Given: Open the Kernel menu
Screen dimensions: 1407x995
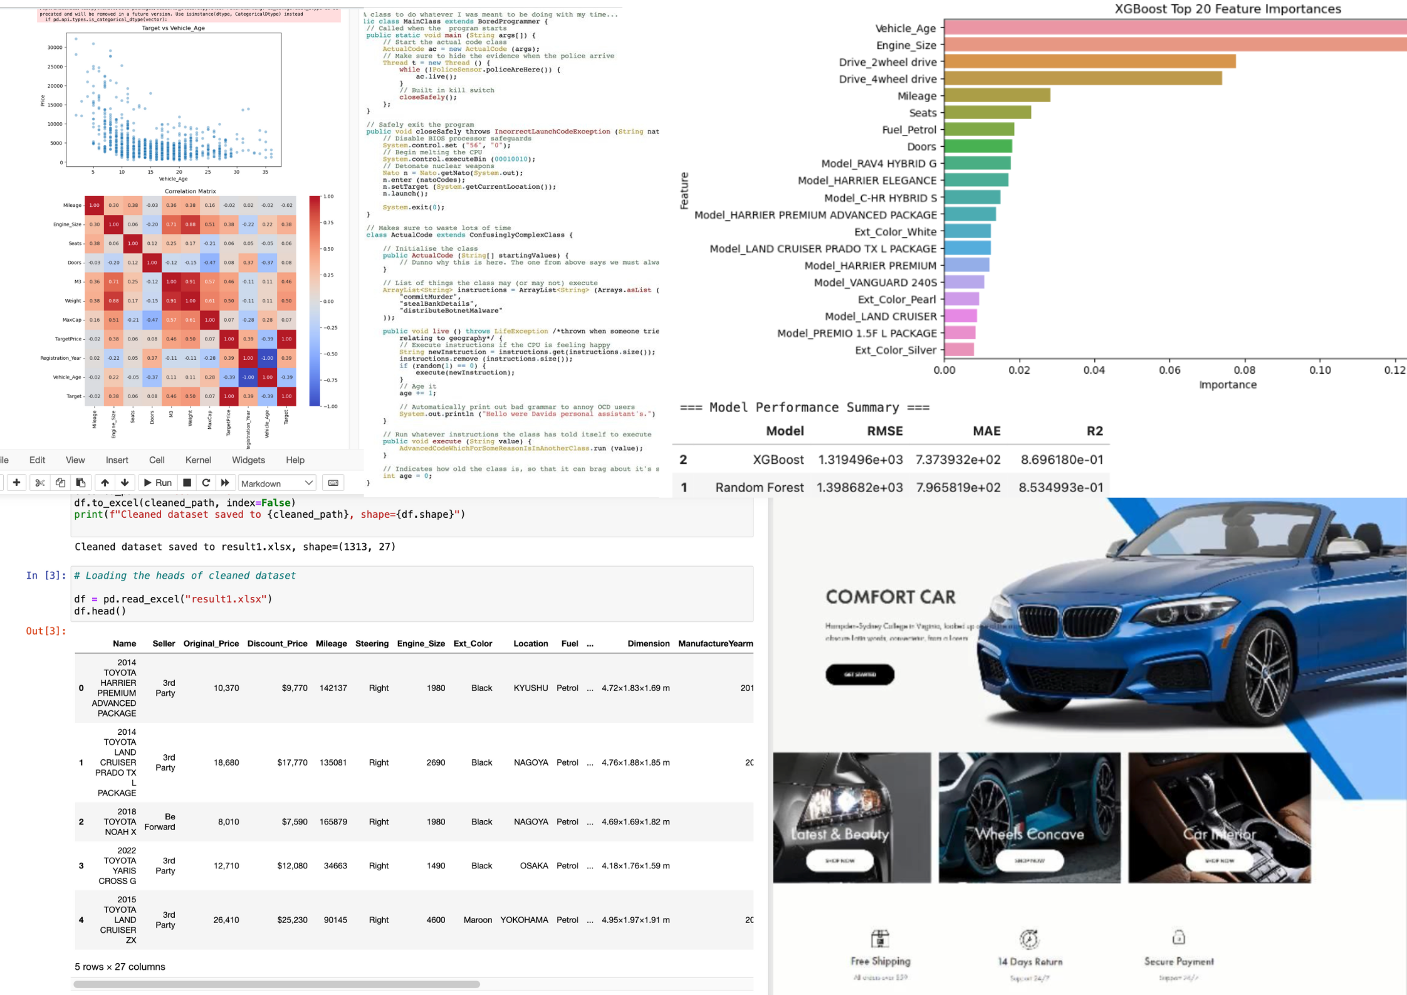Looking at the screenshot, I should [198, 460].
